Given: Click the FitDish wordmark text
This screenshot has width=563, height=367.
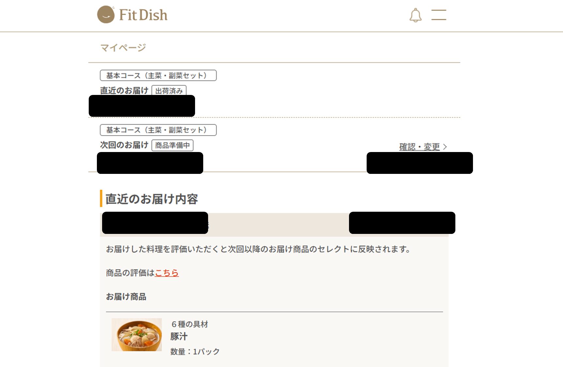Looking at the screenshot, I should 143,15.
